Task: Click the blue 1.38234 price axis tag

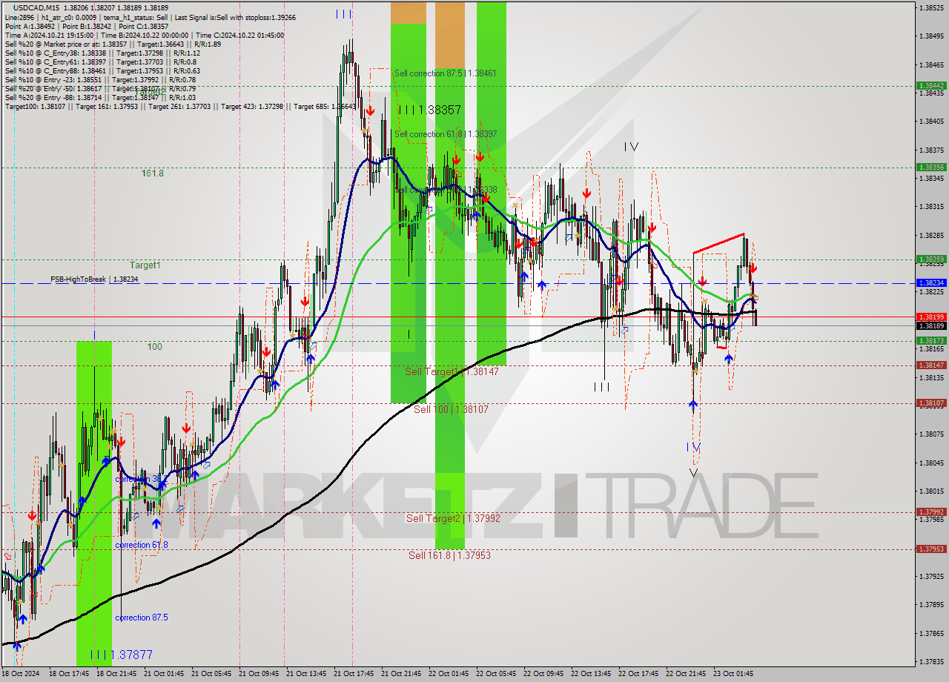Action: coord(931,283)
